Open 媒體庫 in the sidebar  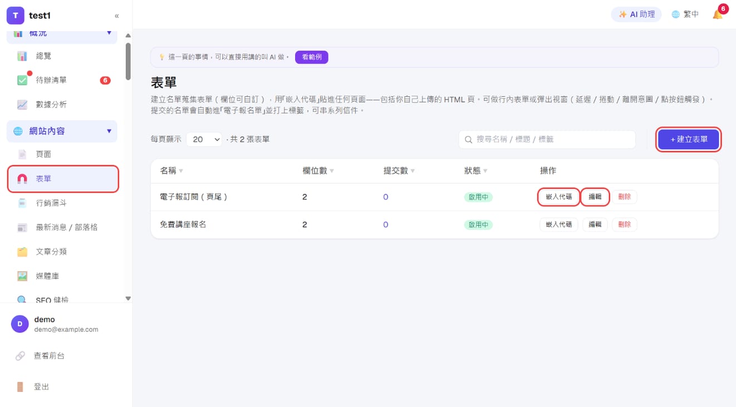(62, 276)
